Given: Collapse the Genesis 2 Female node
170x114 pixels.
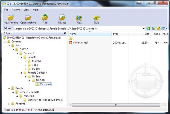Looking at the screenshot, I should 13,92.
